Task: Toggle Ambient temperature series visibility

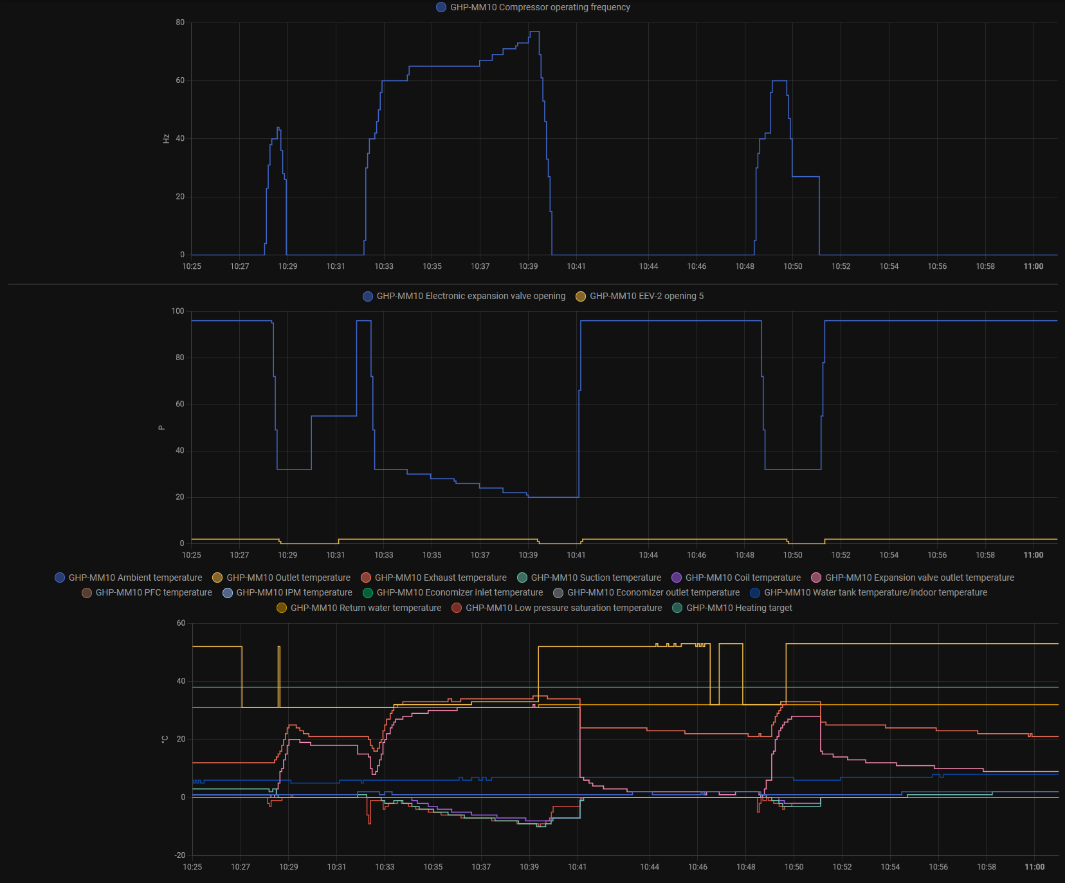Action: click(x=135, y=578)
